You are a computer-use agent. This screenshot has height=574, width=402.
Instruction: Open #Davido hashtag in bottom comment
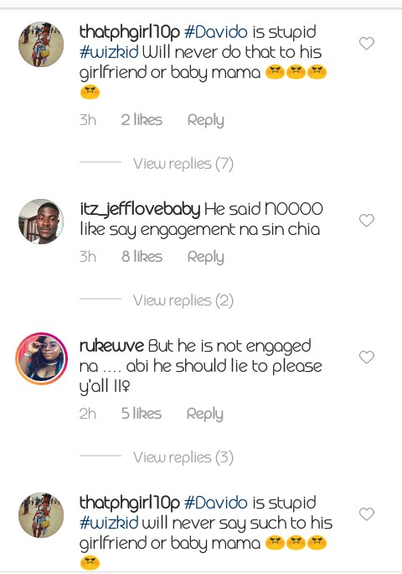coord(215,503)
